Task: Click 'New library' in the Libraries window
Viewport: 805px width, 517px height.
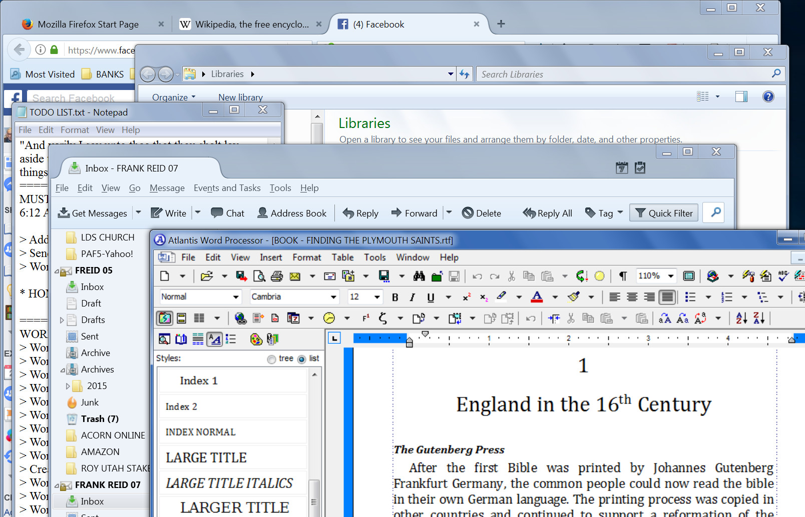Action: (x=240, y=97)
